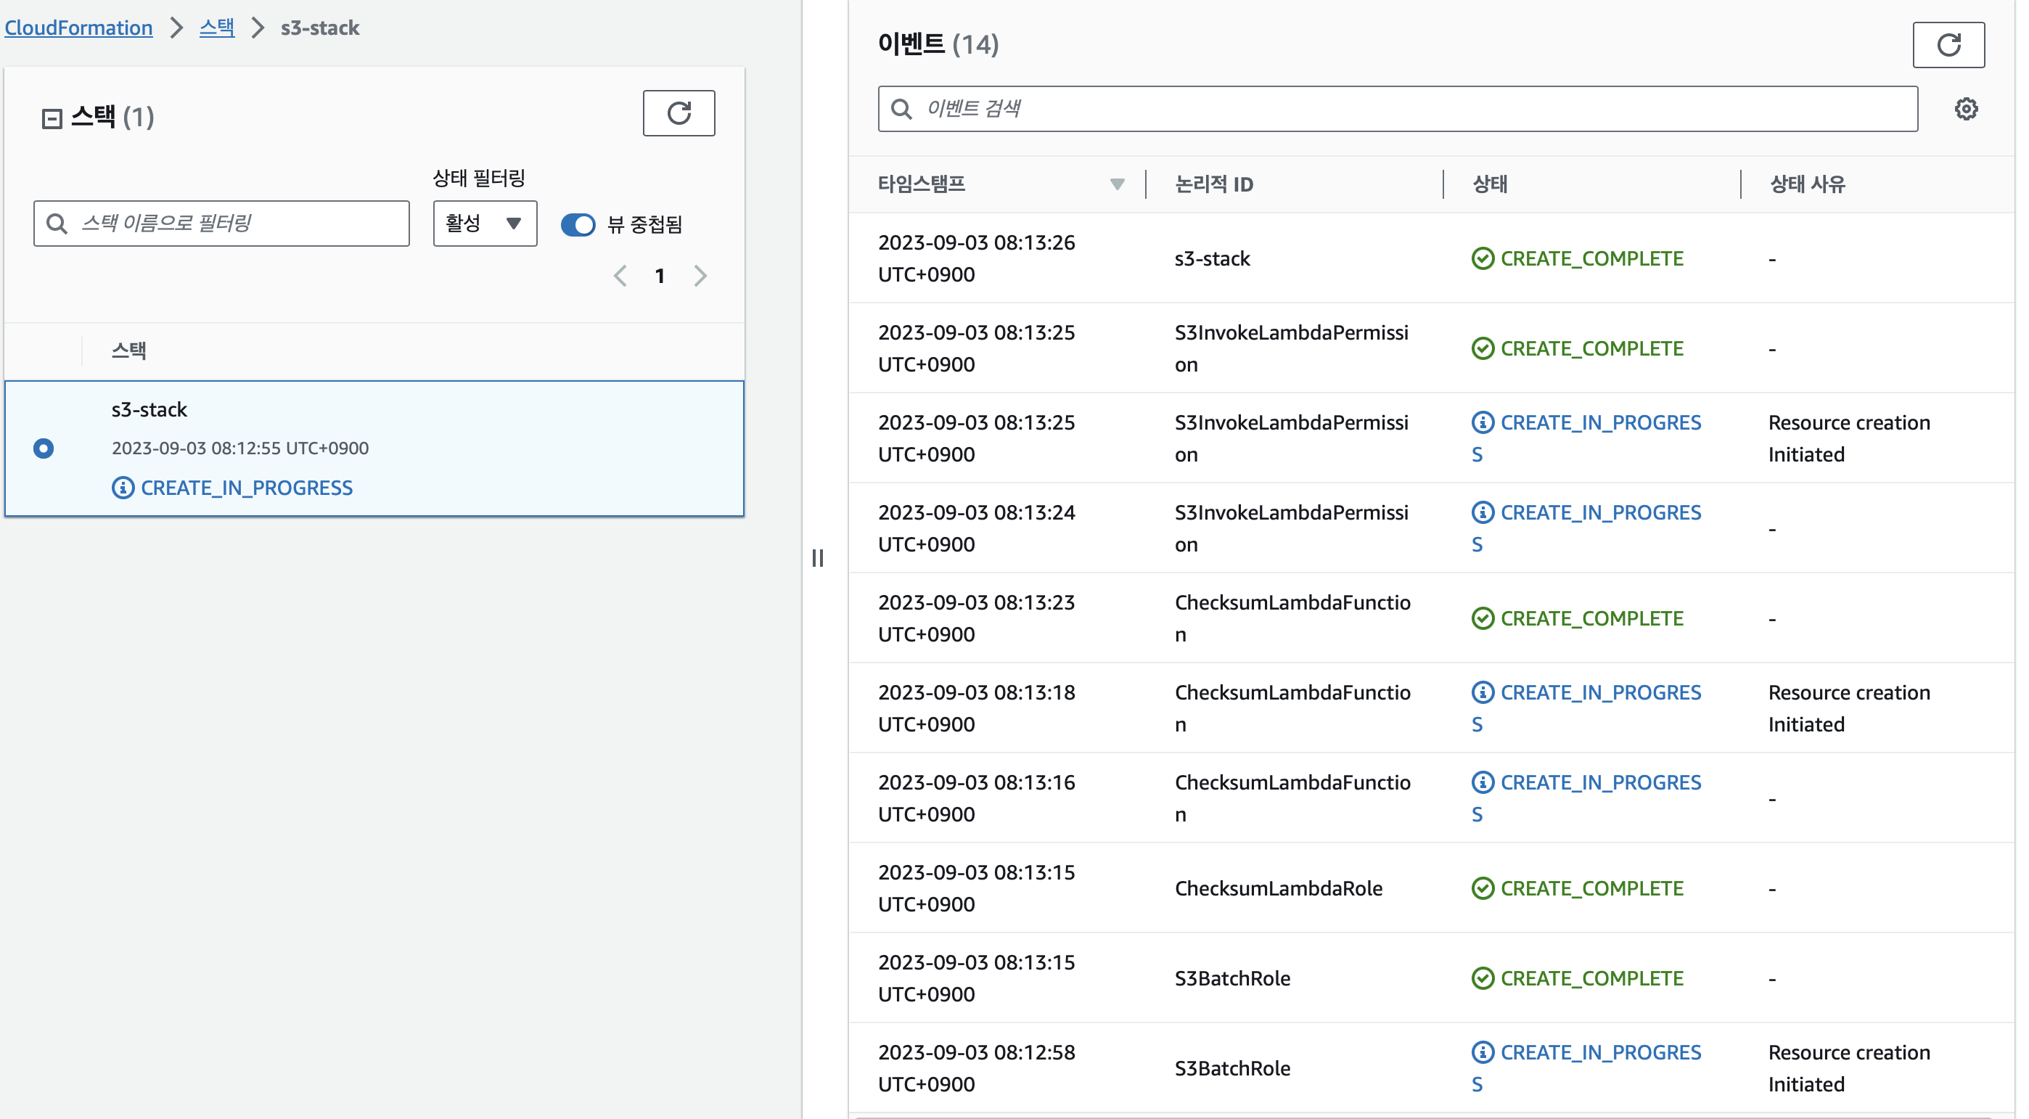Collapse the stacks panel header icon

(x=52, y=119)
